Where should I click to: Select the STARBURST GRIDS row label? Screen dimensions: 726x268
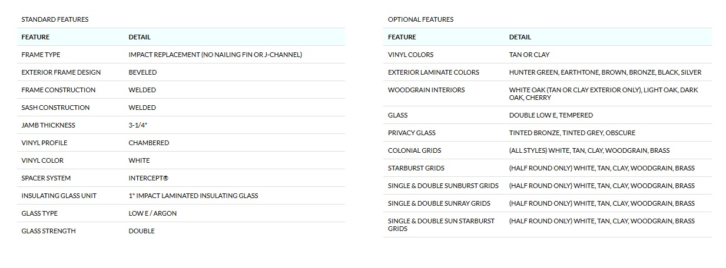(416, 168)
